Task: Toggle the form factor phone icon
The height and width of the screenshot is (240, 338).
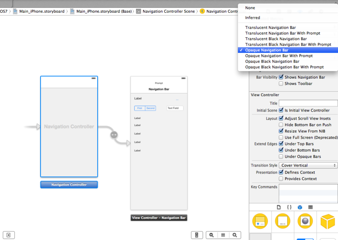Action: [x=196, y=235]
